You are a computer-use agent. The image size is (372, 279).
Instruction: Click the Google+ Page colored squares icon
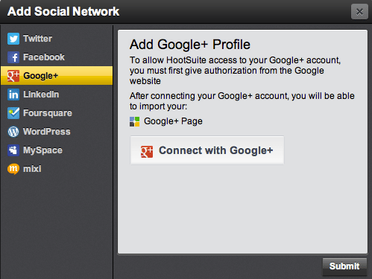pyautogui.click(x=135, y=122)
